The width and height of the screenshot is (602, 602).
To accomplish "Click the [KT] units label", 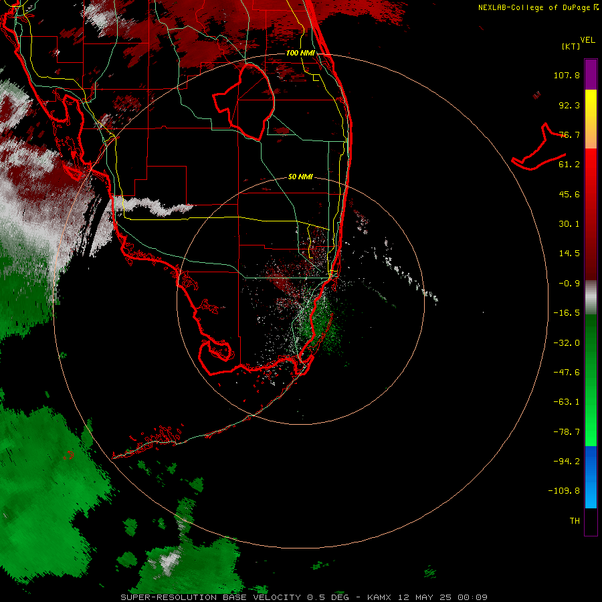I will click(571, 46).
